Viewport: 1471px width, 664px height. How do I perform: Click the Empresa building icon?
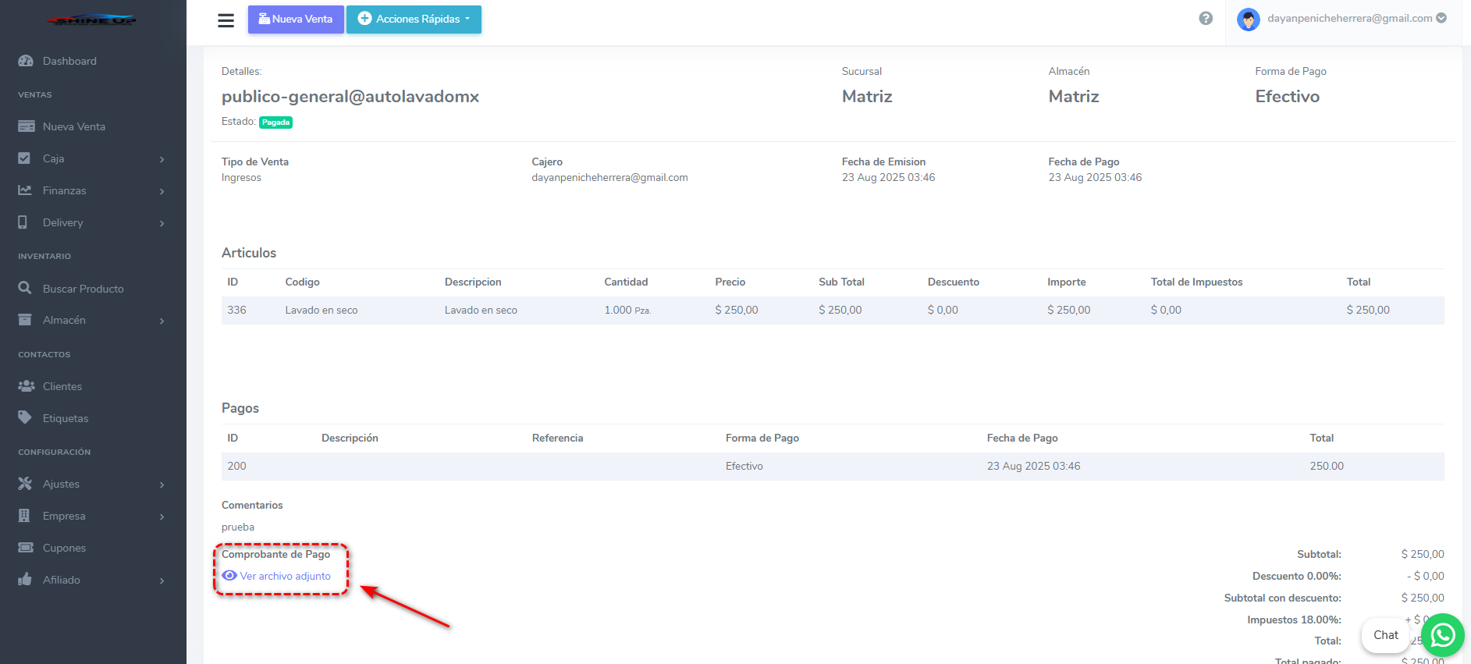click(x=24, y=516)
